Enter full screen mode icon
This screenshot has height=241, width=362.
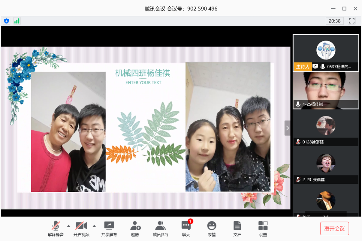[x=352, y=21]
